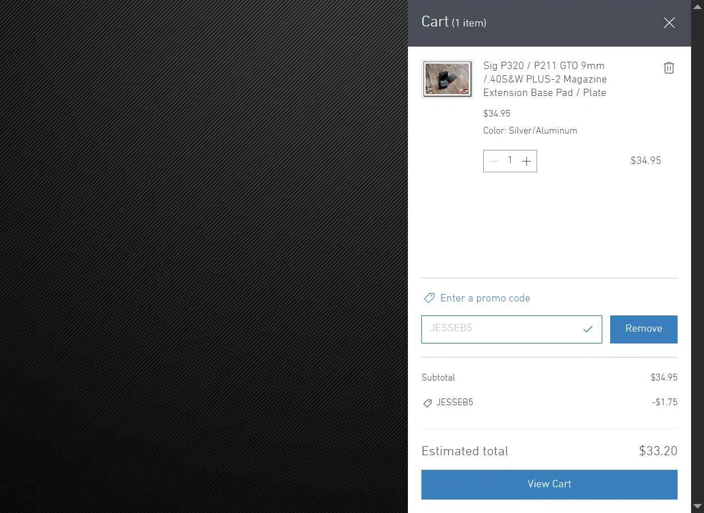704x513 pixels.
Task: Select the Cart (1 item) heading
Action: (x=453, y=22)
